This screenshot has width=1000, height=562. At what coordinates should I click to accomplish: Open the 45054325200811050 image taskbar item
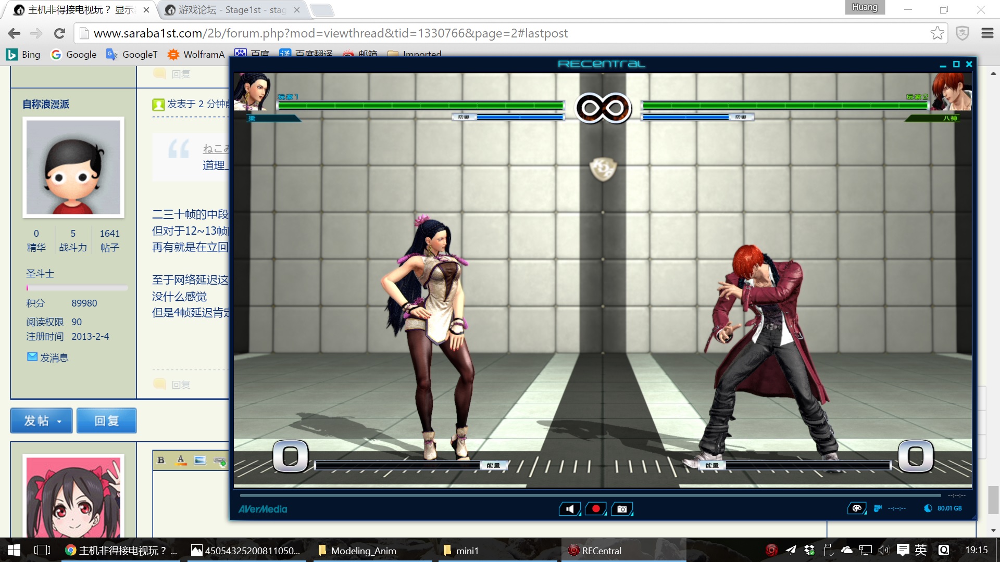coord(246,551)
